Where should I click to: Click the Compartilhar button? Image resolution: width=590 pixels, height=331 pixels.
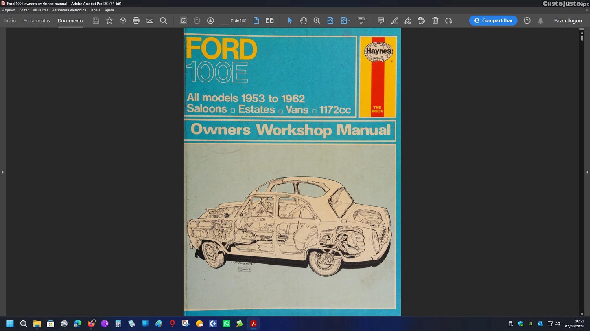493,20
